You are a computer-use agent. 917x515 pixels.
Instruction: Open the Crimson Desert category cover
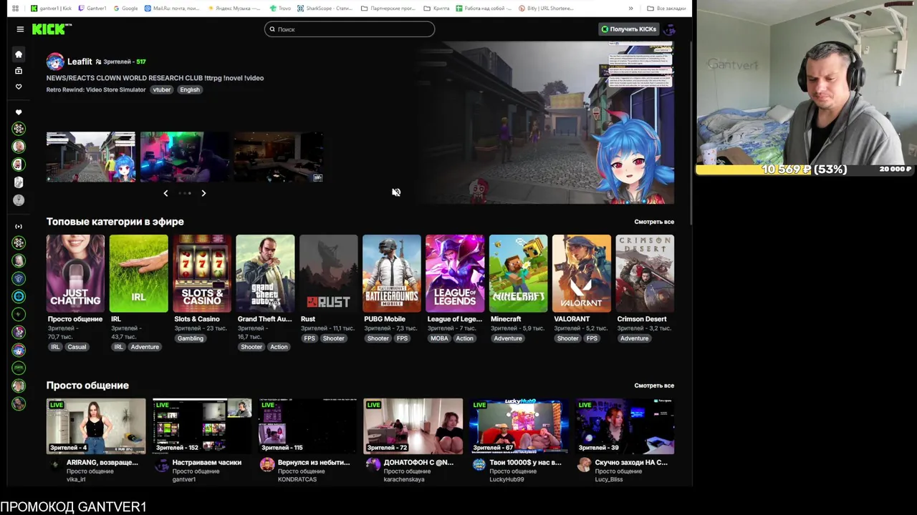645,273
